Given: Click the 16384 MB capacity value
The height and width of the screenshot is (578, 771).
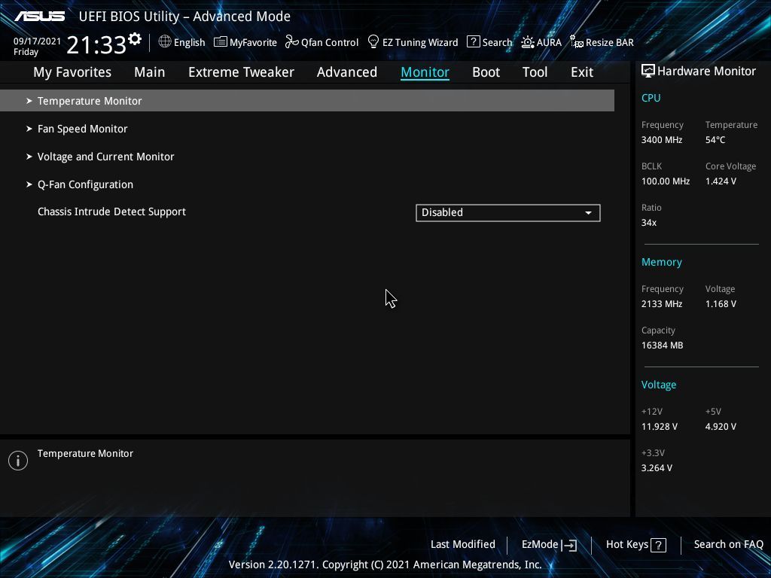Looking at the screenshot, I should [662, 345].
